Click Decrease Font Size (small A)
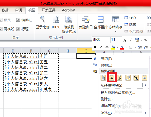The image size is (151, 117). pos(131,40)
